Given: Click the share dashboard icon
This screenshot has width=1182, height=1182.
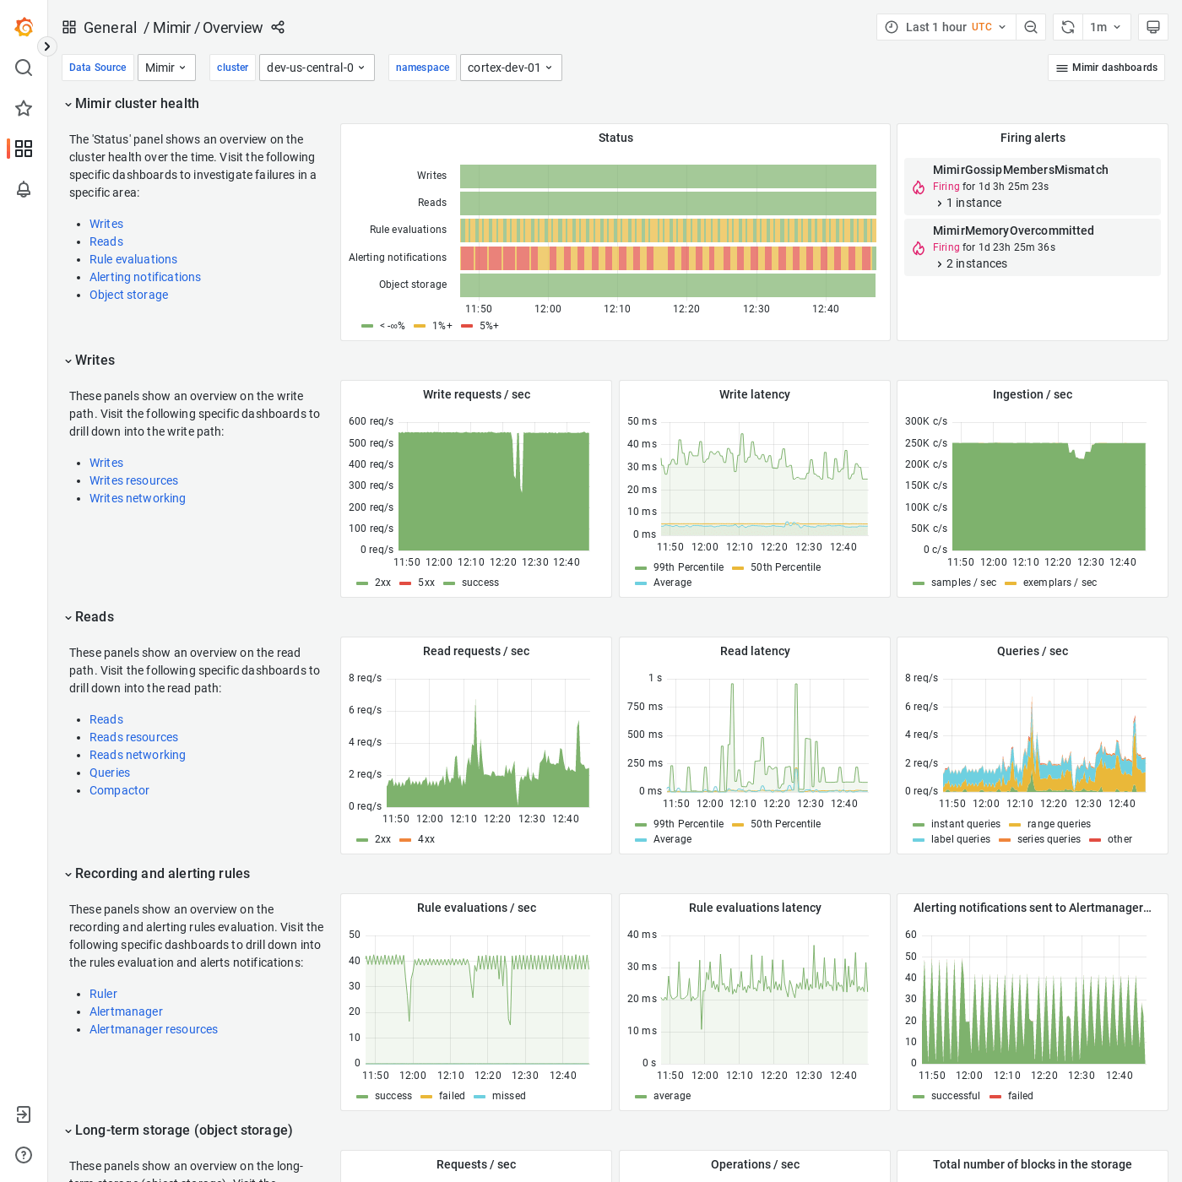Looking at the screenshot, I should [x=278, y=27].
